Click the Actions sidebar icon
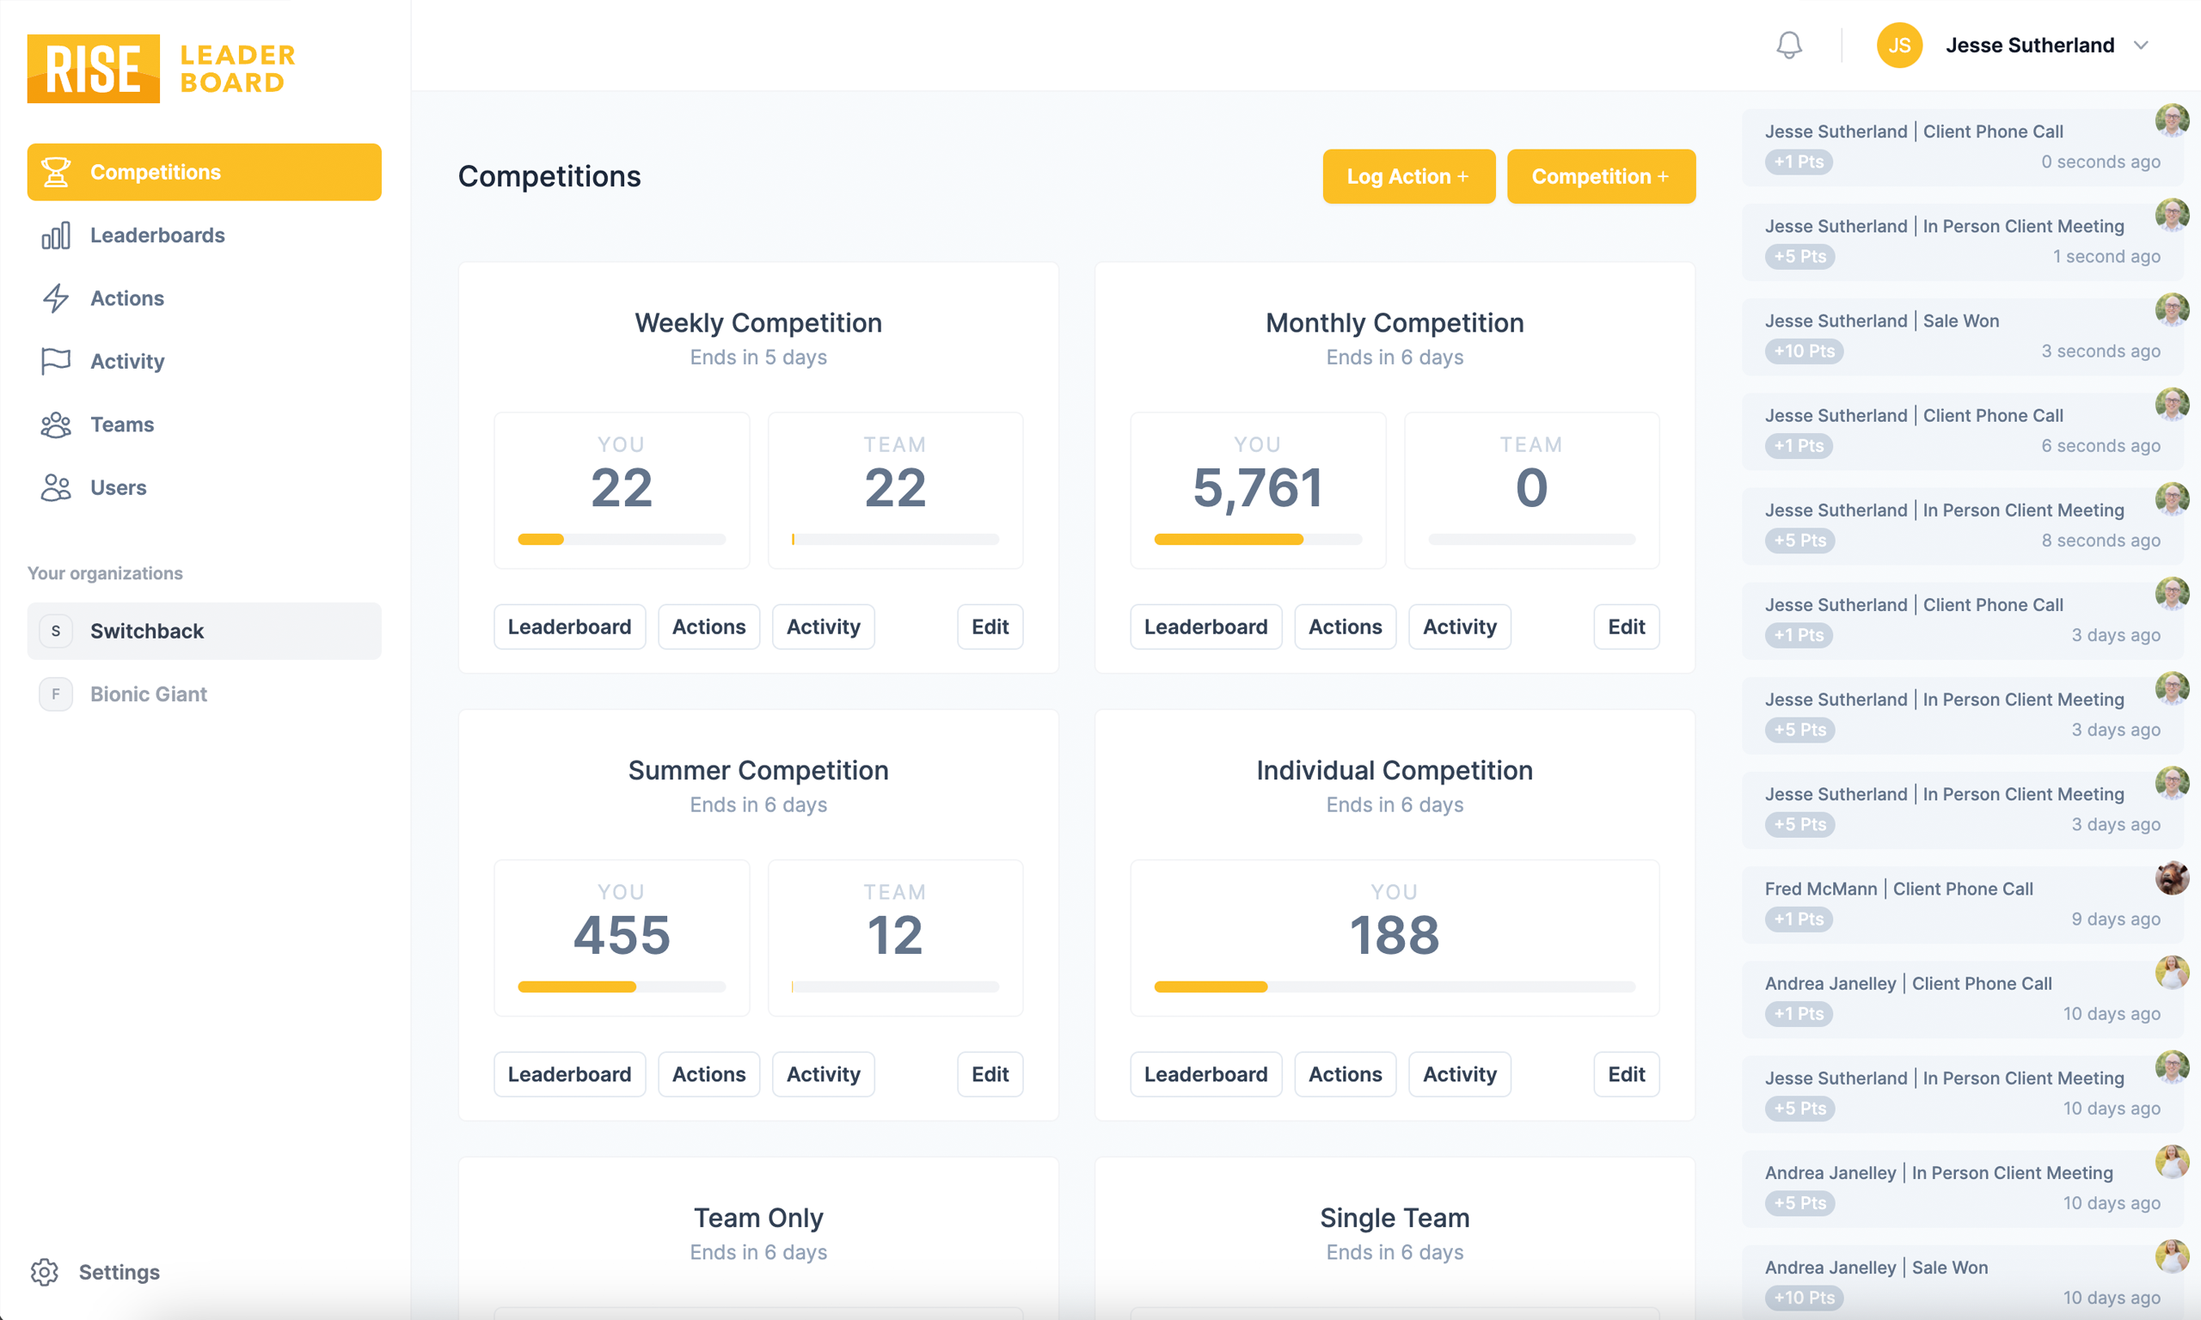Image resolution: width=2201 pixels, height=1320 pixels. click(55, 297)
